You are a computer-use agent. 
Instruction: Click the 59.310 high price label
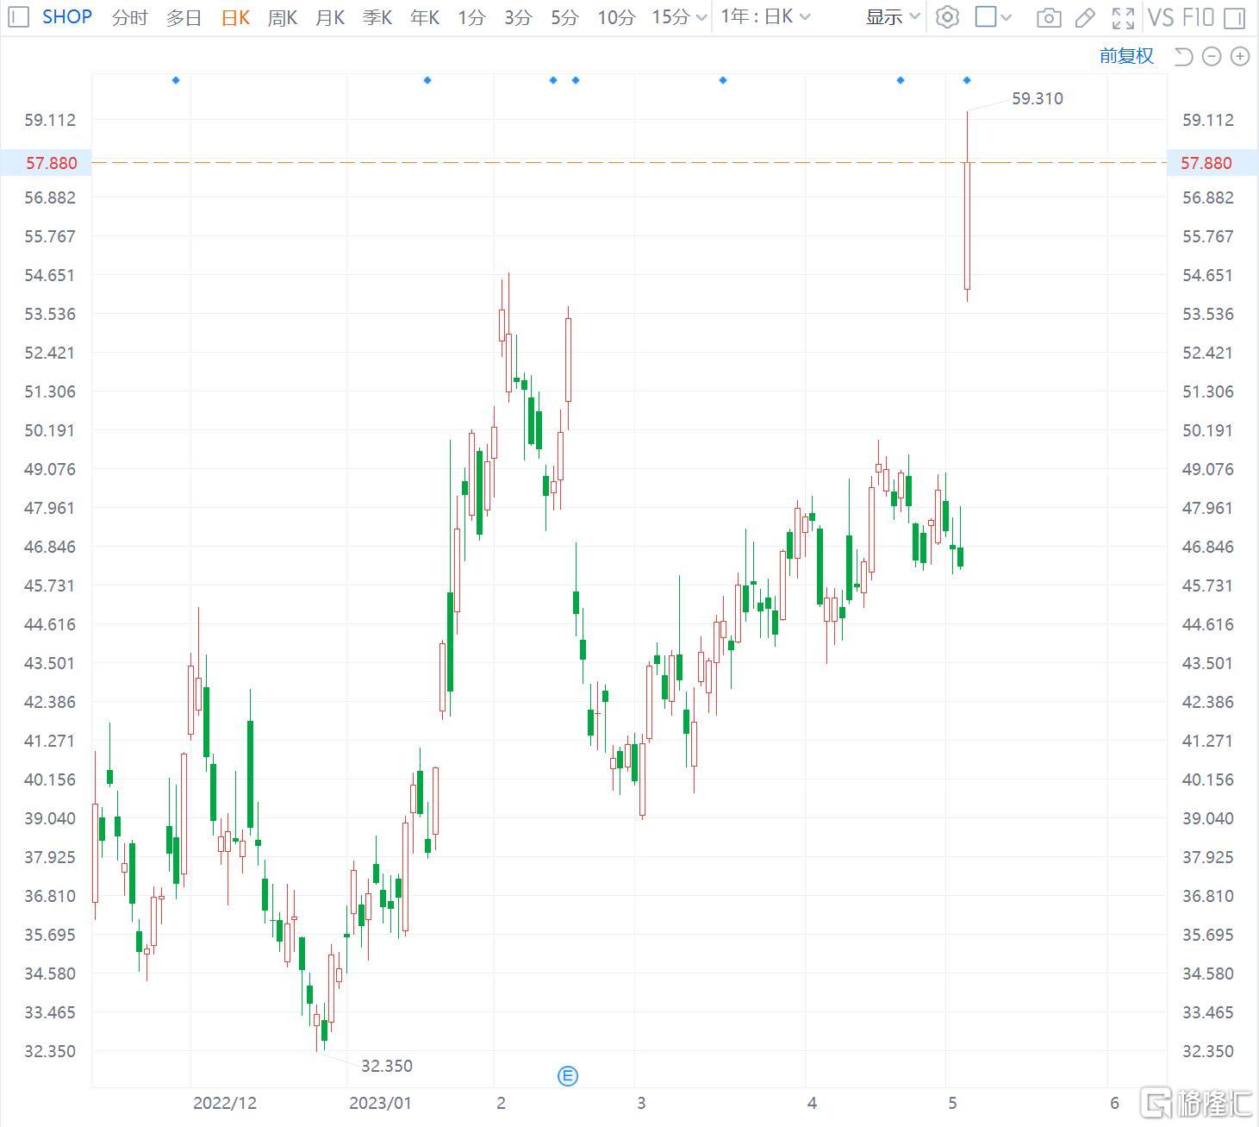(1038, 98)
